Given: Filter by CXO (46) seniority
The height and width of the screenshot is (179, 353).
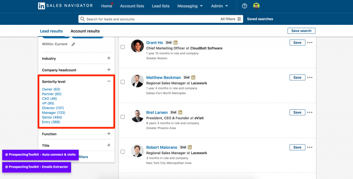Looking at the screenshot, I should coord(50,99).
